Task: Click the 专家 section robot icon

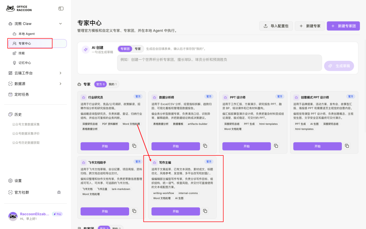Action: click(79, 84)
